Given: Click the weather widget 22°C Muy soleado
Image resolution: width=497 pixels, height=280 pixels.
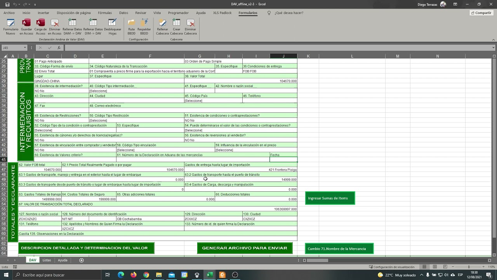Looking at the screenshot, I should (x=396, y=275).
